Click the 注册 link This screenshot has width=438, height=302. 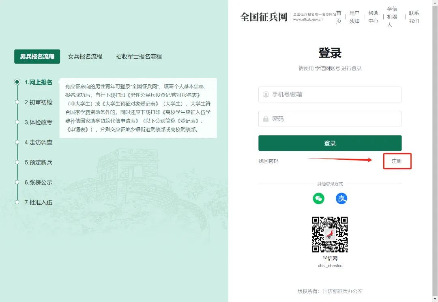[x=396, y=161]
